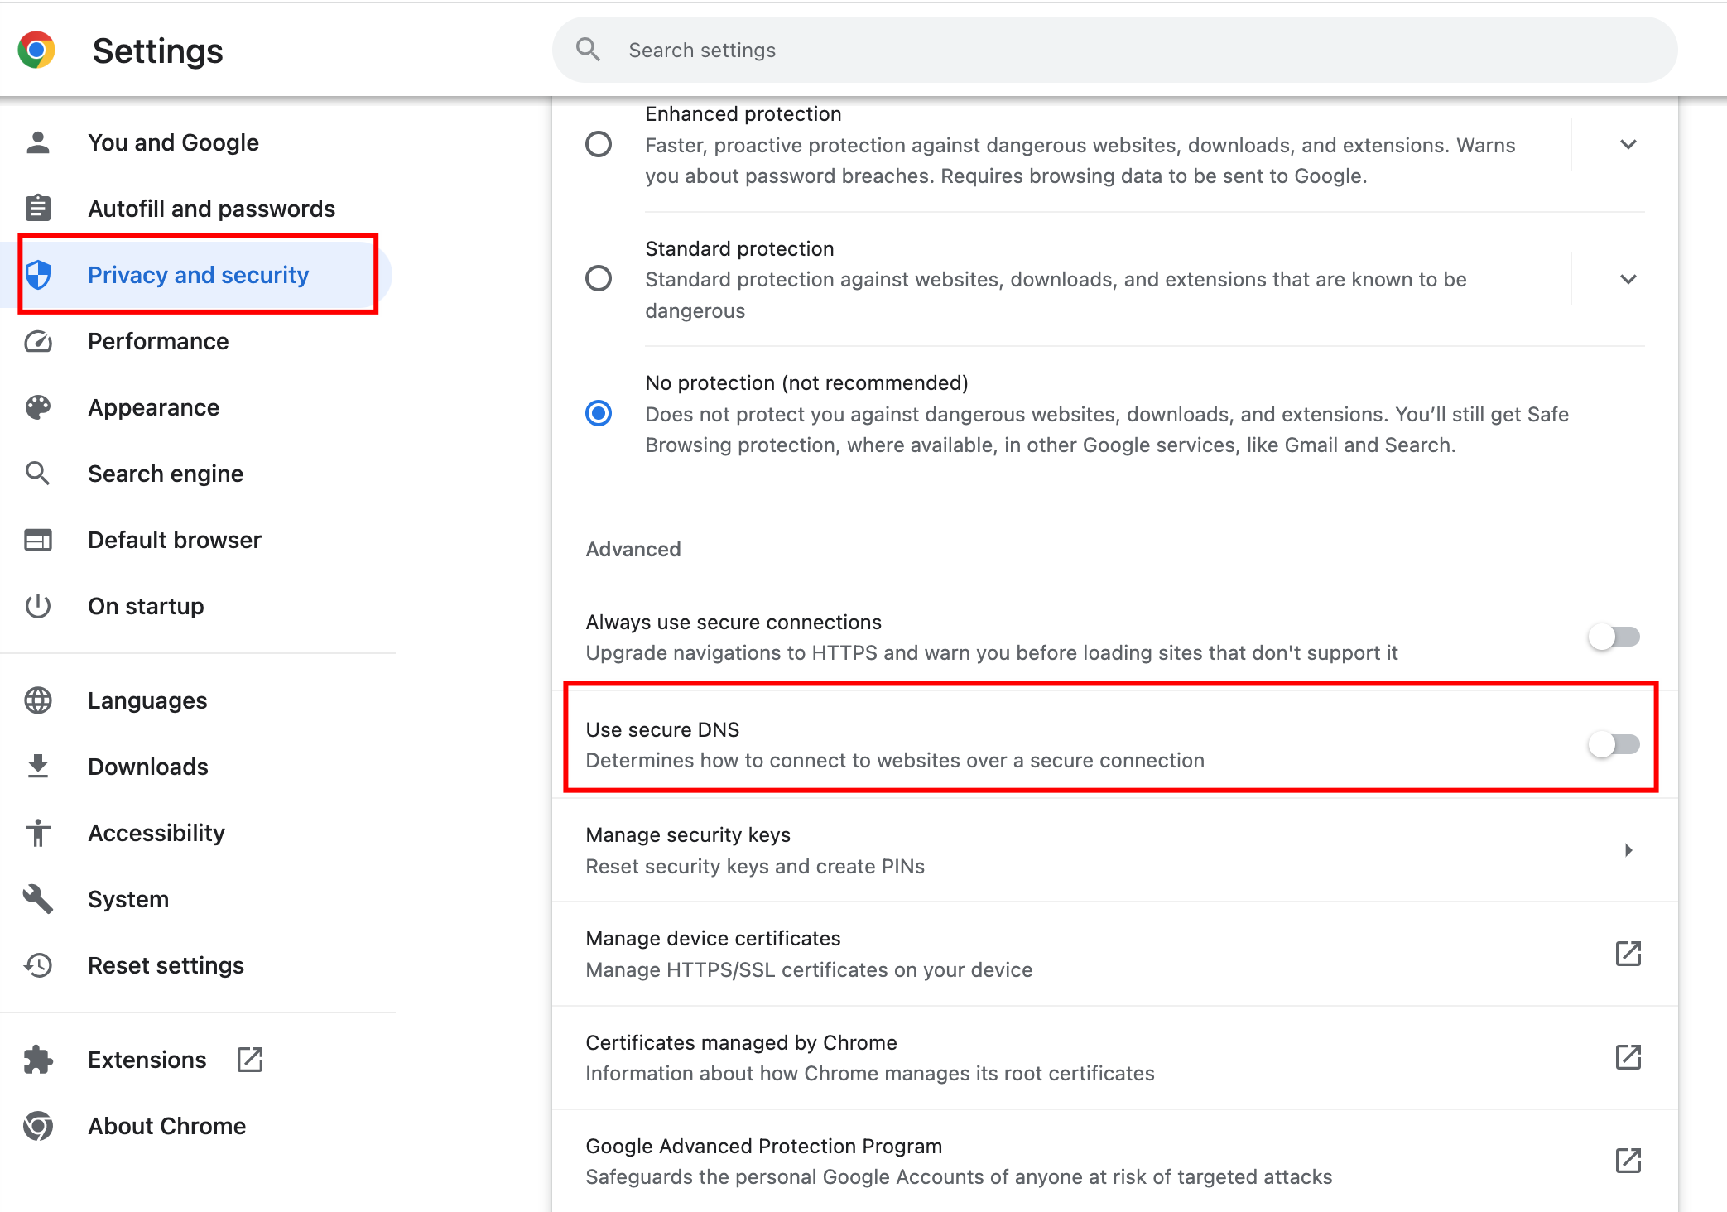
Task: Open Manage device certificates external link icon
Action: [1628, 954]
